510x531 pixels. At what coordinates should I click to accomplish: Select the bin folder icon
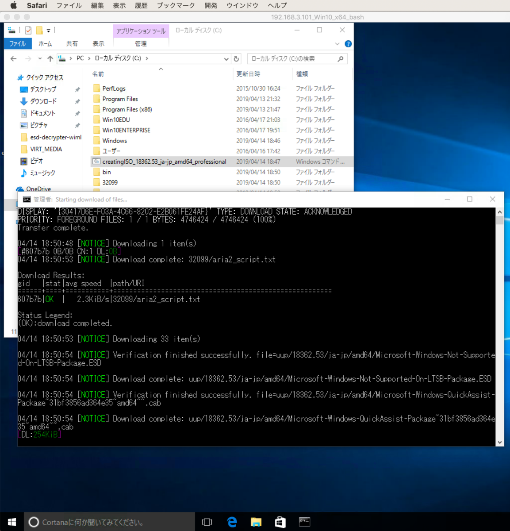pyautogui.click(x=96, y=172)
